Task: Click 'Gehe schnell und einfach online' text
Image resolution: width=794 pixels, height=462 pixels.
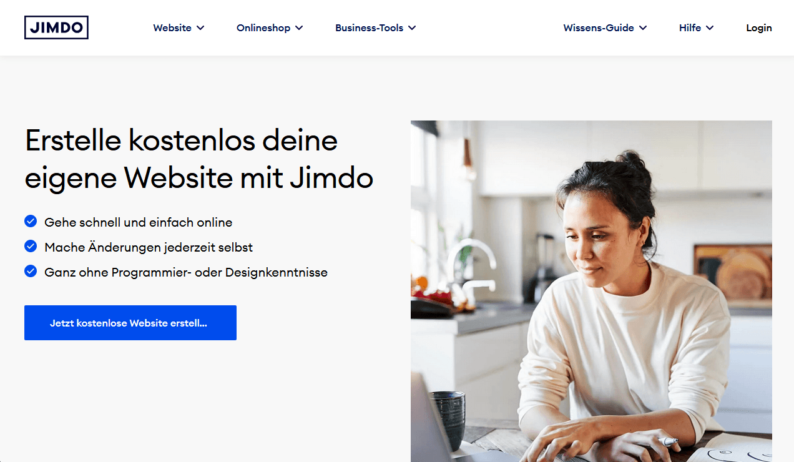Action: click(x=139, y=222)
